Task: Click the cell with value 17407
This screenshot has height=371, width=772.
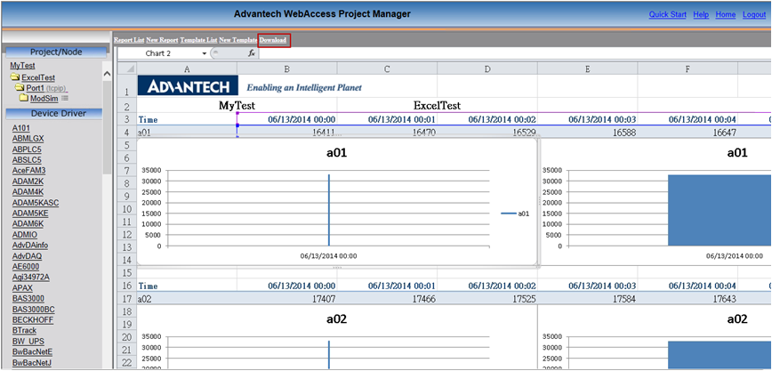Action: (x=287, y=298)
